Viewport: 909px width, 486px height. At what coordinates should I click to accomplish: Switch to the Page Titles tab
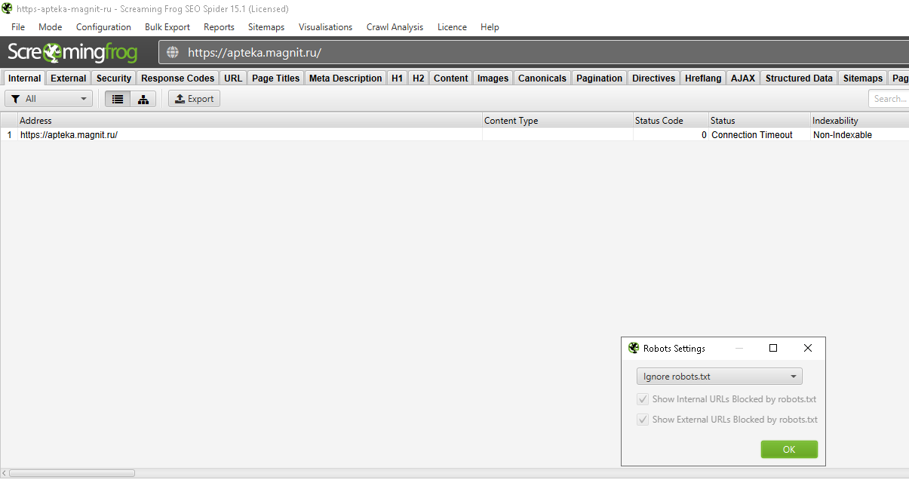pos(276,78)
